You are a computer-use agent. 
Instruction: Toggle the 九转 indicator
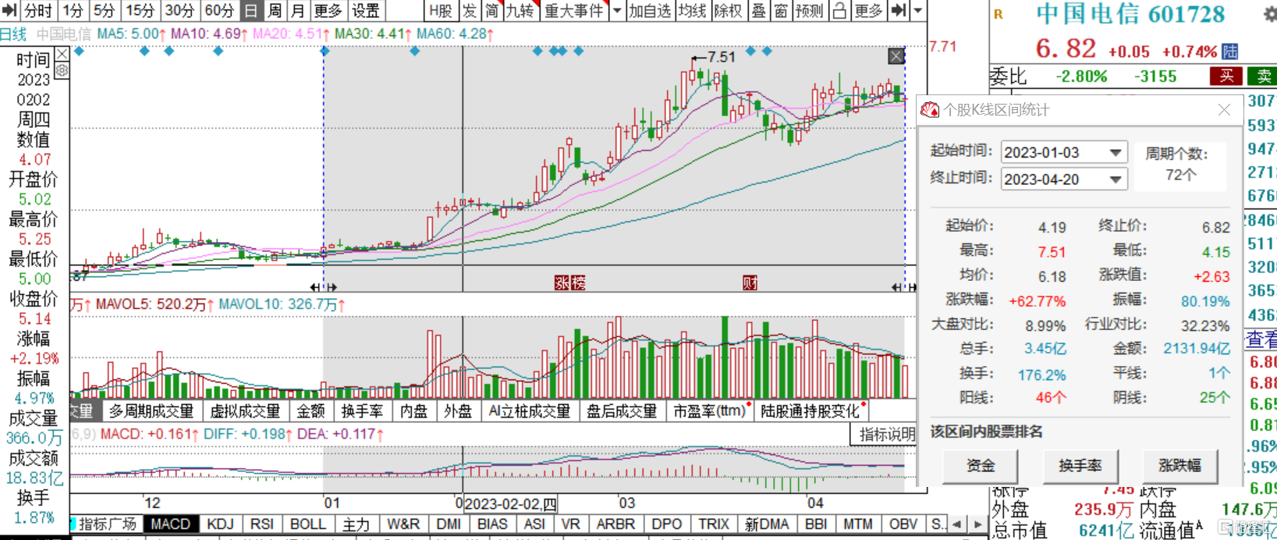point(521,10)
